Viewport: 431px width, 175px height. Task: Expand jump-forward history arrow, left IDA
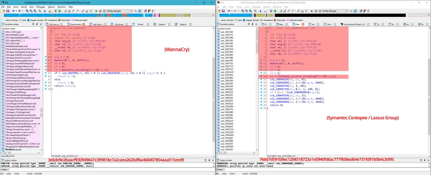pos(22,11)
